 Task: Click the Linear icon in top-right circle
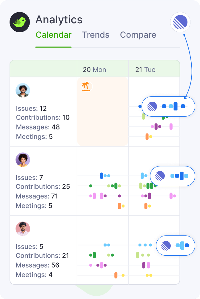[x=180, y=22]
